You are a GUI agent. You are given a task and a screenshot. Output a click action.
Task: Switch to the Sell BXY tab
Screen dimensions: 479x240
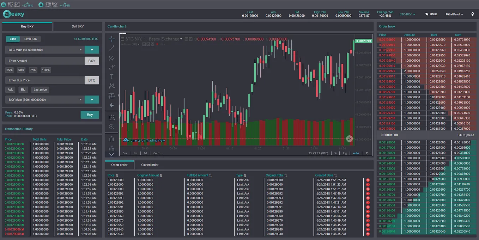point(78,26)
